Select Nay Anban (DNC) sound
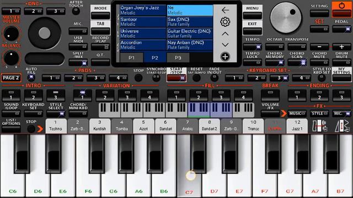The height and width of the screenshot is (198, 353). pyautogui.click(x=190, y=45)
